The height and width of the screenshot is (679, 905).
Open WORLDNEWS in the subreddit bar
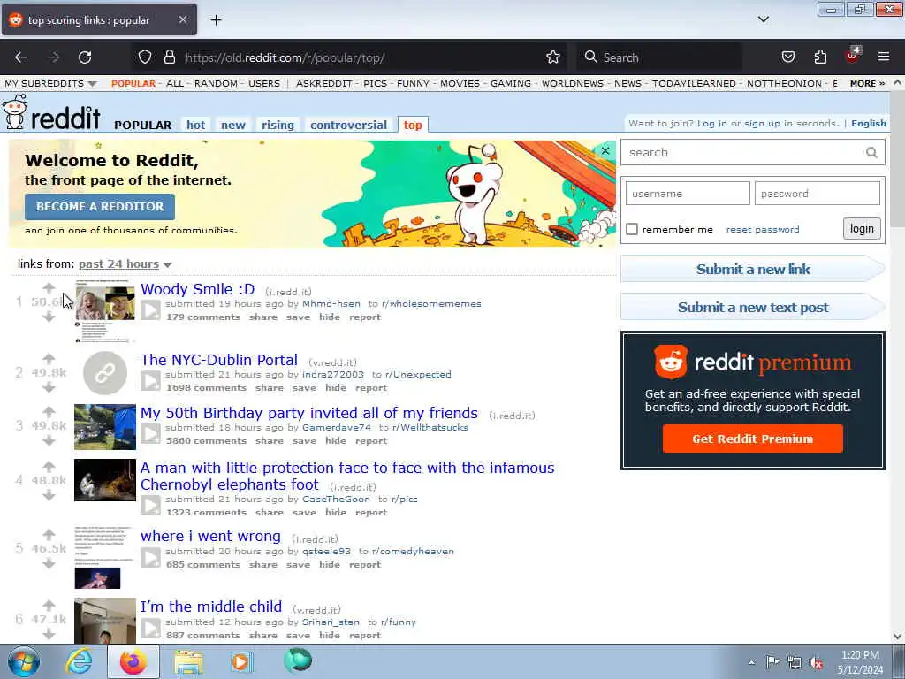573,84
